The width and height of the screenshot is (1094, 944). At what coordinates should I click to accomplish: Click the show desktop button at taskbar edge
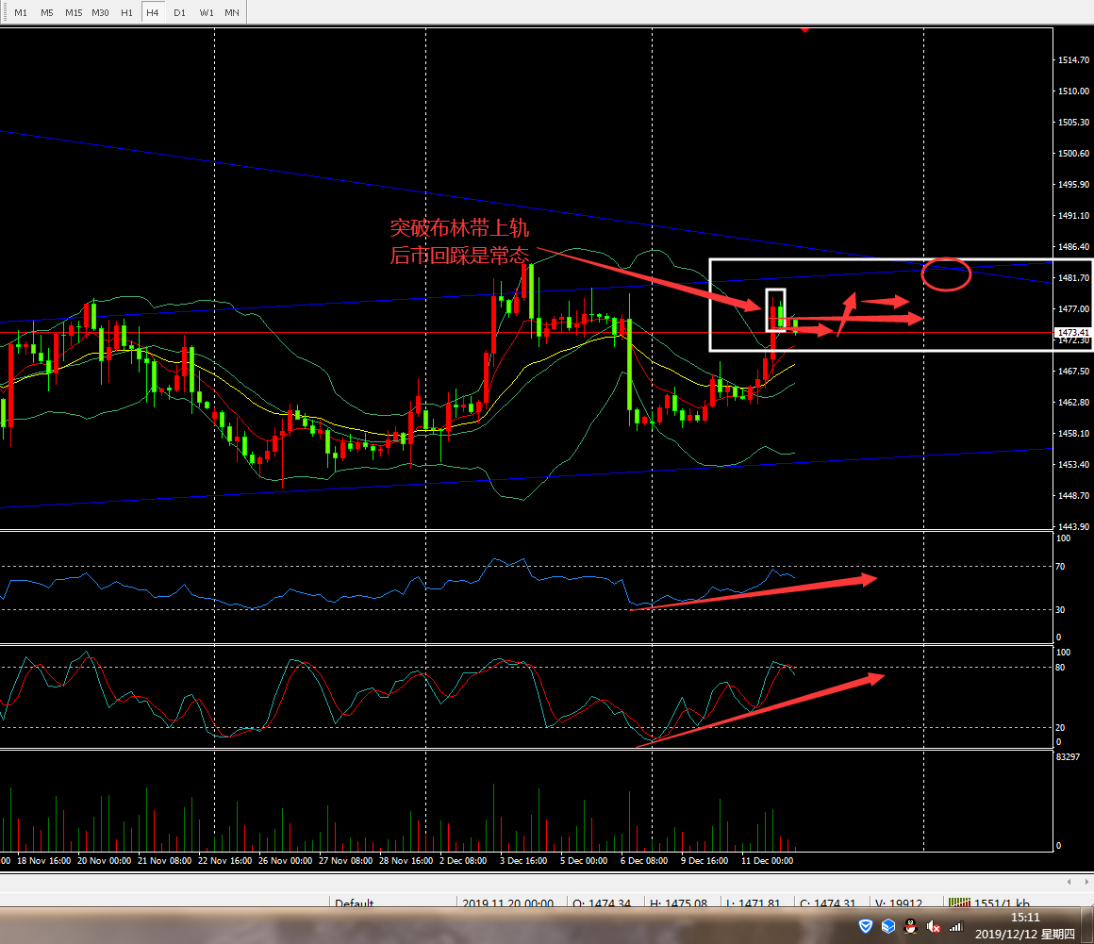click(1089, 926)
